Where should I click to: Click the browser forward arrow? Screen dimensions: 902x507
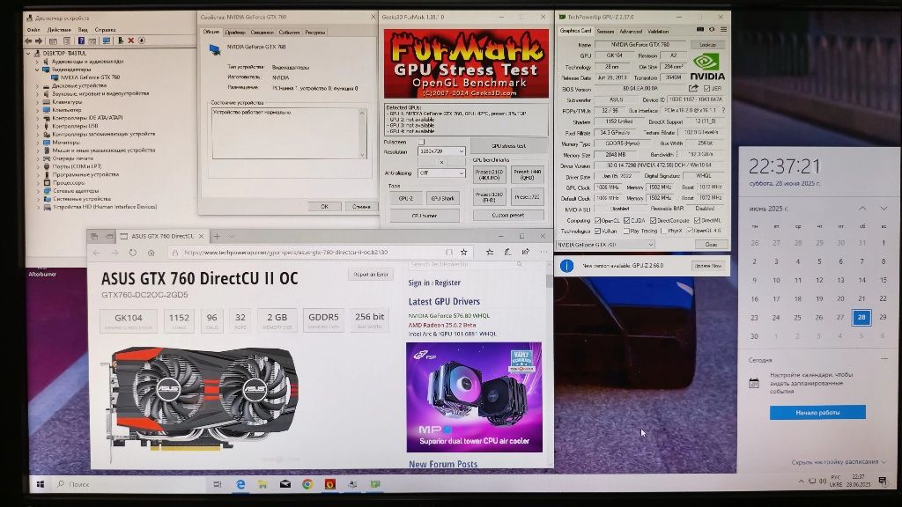115,253
